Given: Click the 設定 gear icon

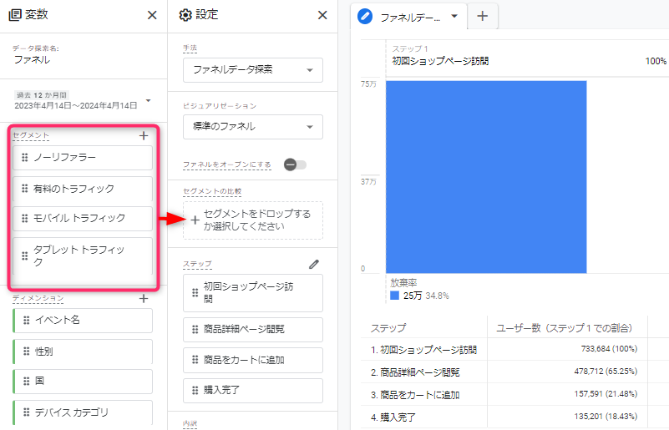Looking at the screenshot, I should pyautogui.click(x=185, y=15).
